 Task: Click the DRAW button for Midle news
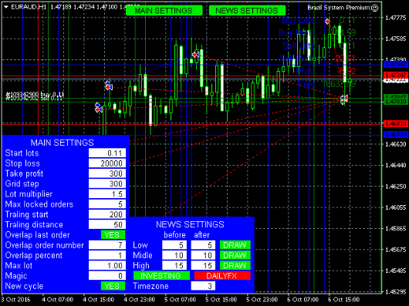tap(235, 255)
